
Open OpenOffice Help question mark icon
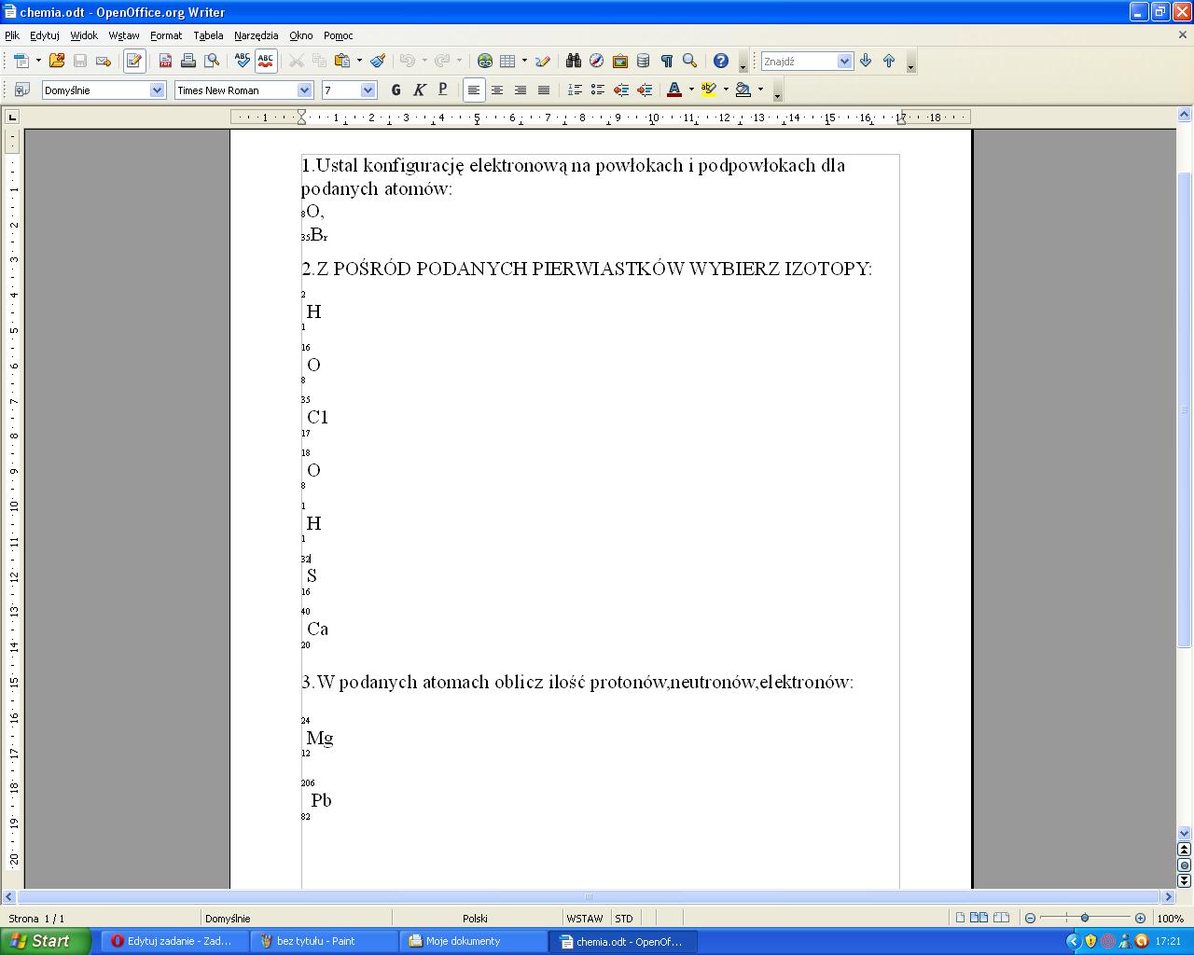[x=720, y=62]
